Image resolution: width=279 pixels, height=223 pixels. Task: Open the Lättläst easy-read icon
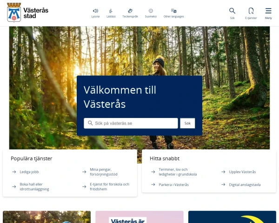click(x=111, y=11)
